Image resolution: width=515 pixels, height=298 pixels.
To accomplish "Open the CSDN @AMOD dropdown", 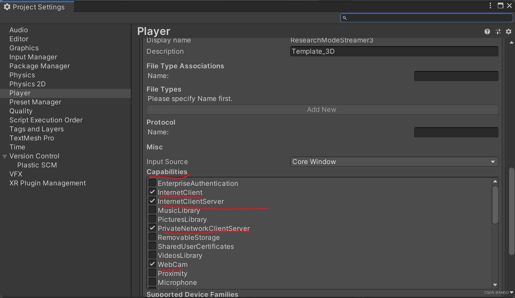I will (x=498, y=292).
